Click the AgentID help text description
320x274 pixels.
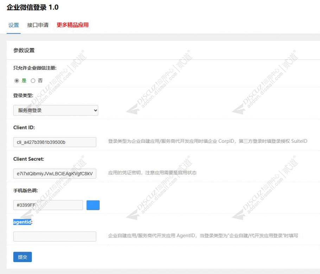(x=203, y=235)
